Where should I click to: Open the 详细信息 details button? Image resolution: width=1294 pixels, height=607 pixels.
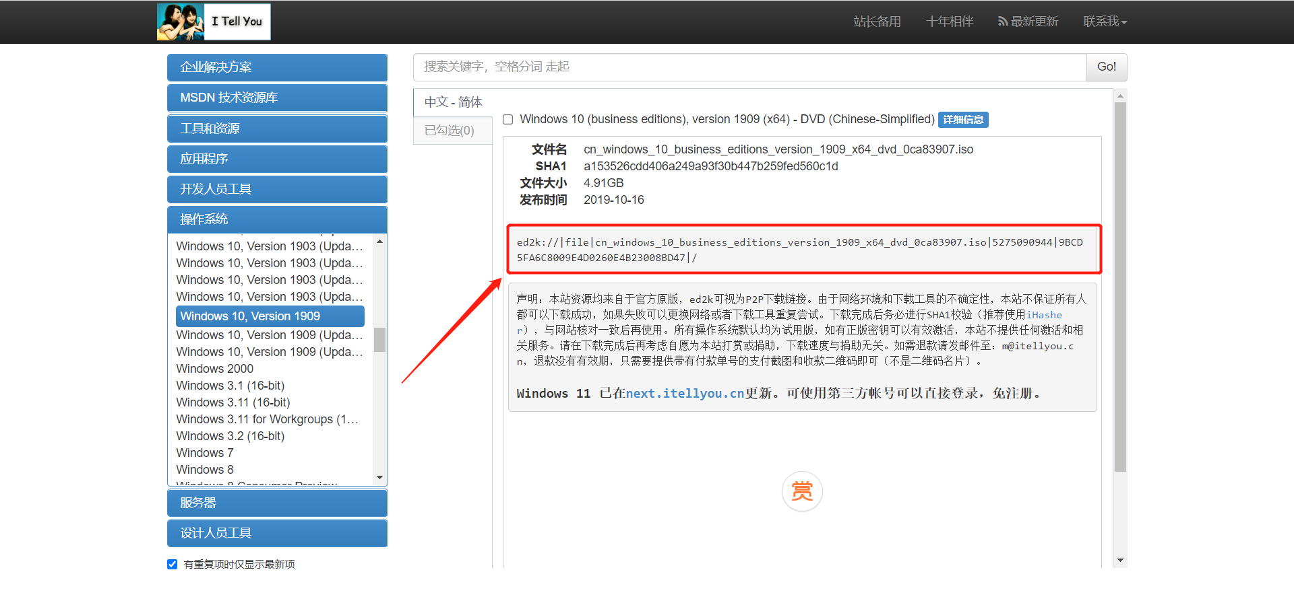point(962,119)
